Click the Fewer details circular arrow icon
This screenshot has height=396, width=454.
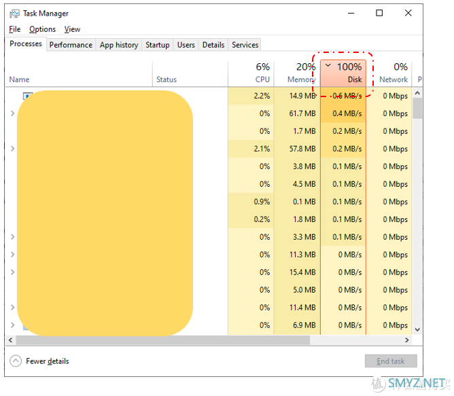(x=16, y=361)
